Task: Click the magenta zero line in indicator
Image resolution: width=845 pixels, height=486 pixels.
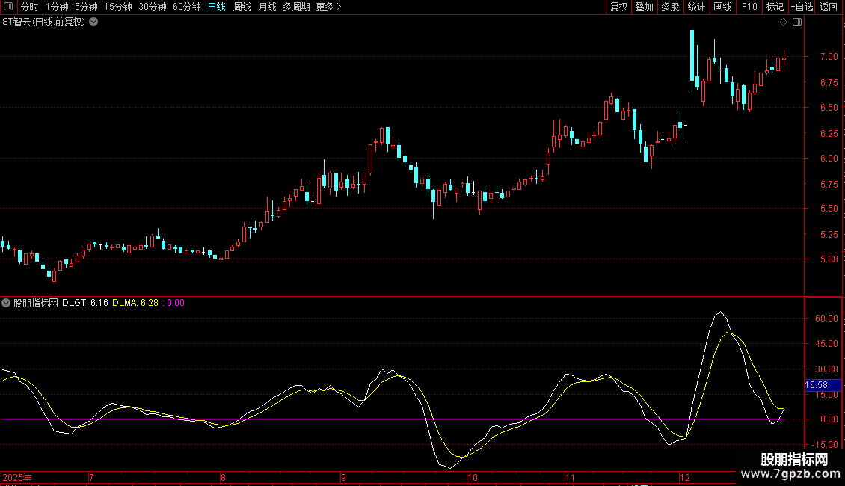Action: coord(299,419)
